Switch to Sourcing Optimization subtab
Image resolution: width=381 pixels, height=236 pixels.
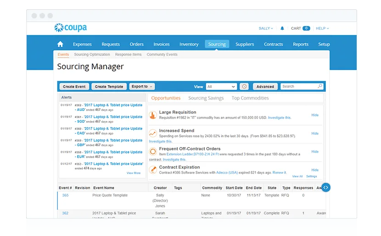click(92, 55)
